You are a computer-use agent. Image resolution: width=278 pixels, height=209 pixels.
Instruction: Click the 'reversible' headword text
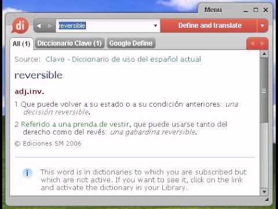(38, 75)
